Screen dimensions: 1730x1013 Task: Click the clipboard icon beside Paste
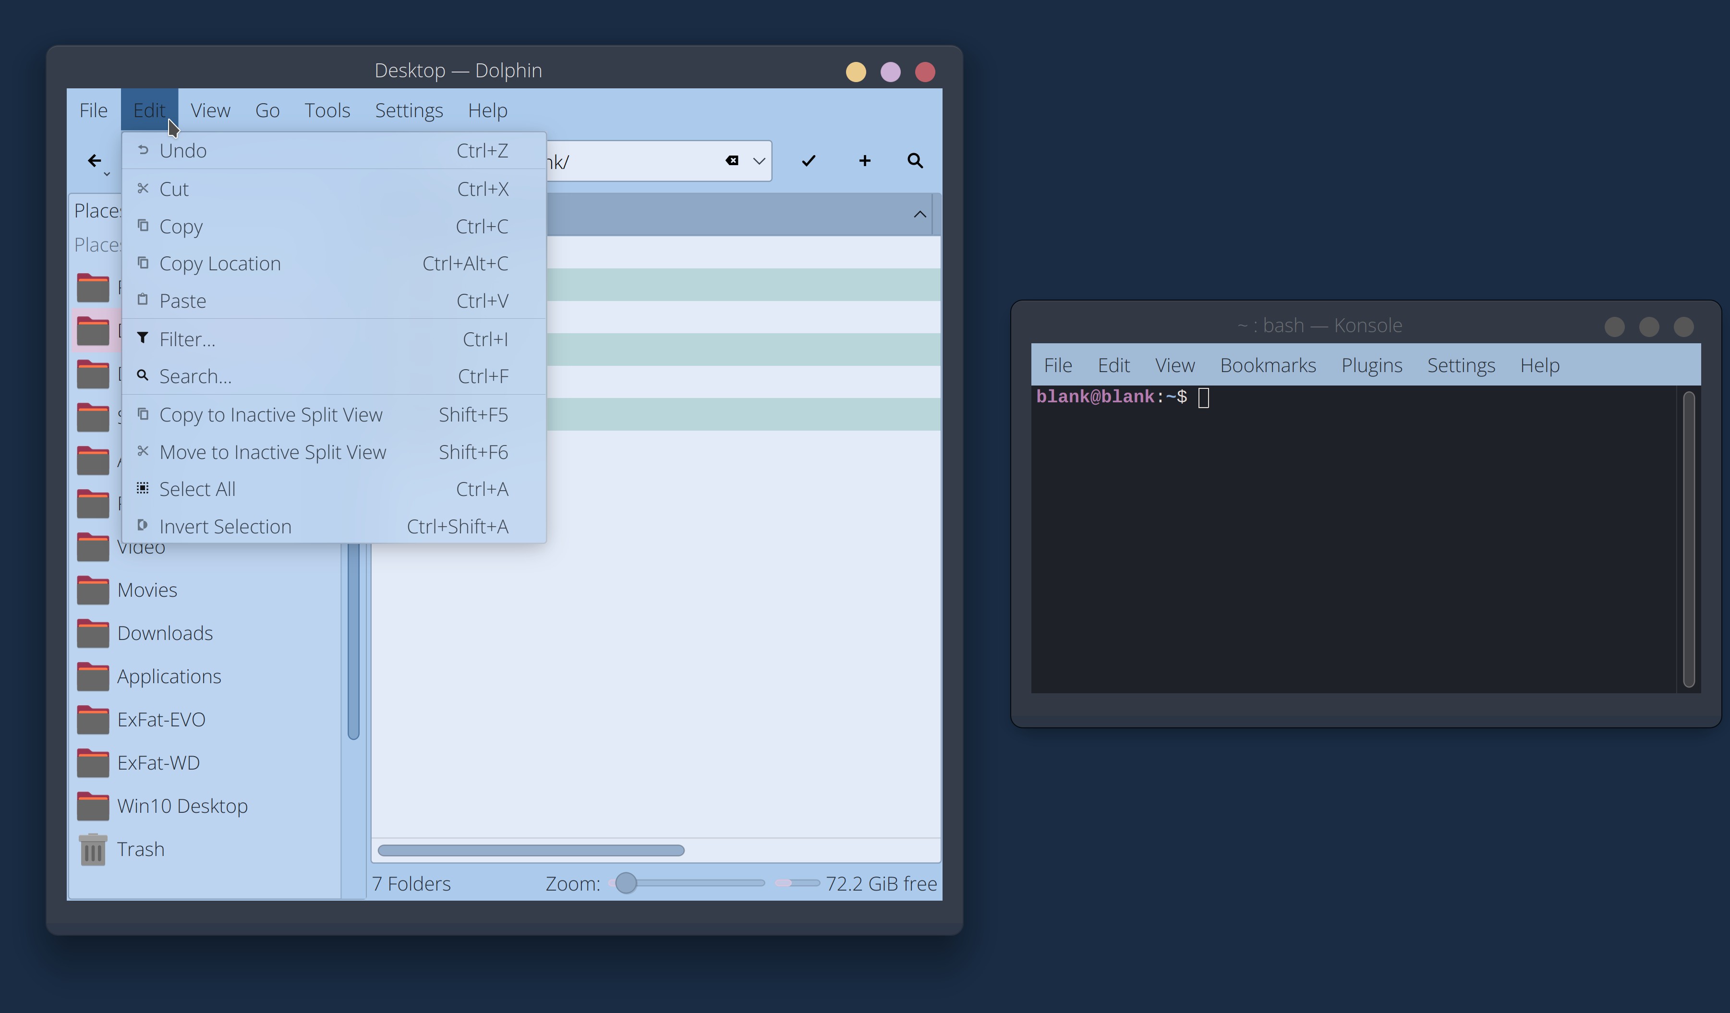tap(143, 299)
